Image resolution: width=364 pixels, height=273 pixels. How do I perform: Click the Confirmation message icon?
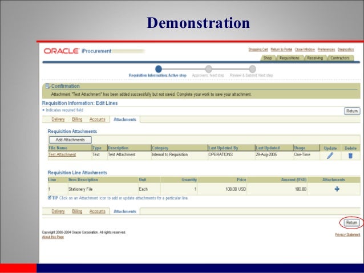[48, 86]
